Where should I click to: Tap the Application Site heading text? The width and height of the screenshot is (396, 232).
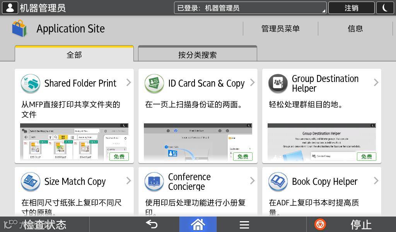point(70,29)
